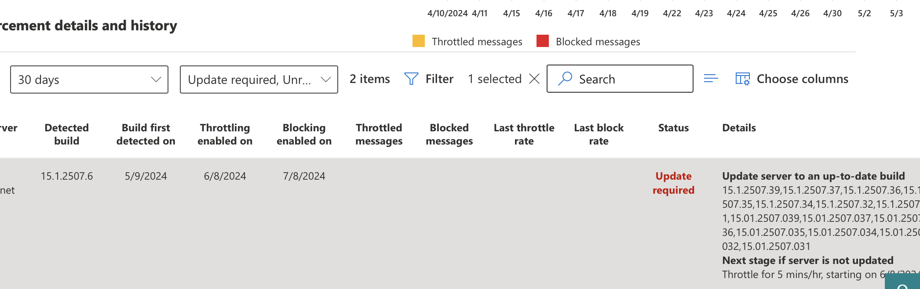
Task: Click the '1 selected' filter indicator
Action: coord(494,79)
